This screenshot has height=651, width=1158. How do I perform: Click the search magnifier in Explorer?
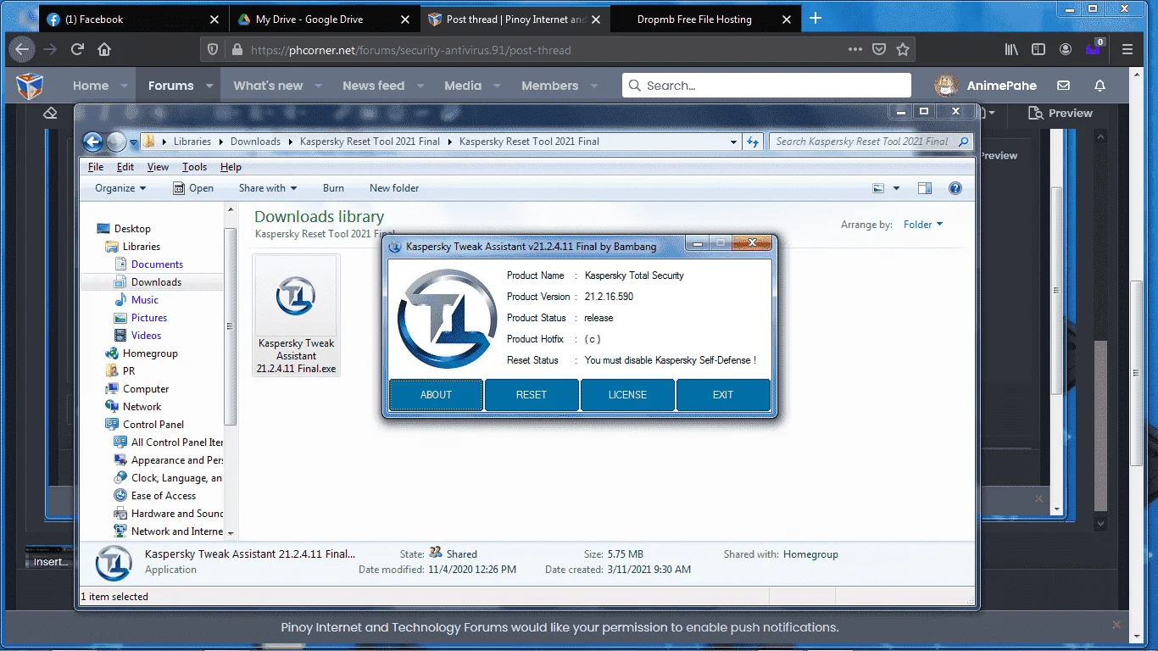tap(963, 142)
